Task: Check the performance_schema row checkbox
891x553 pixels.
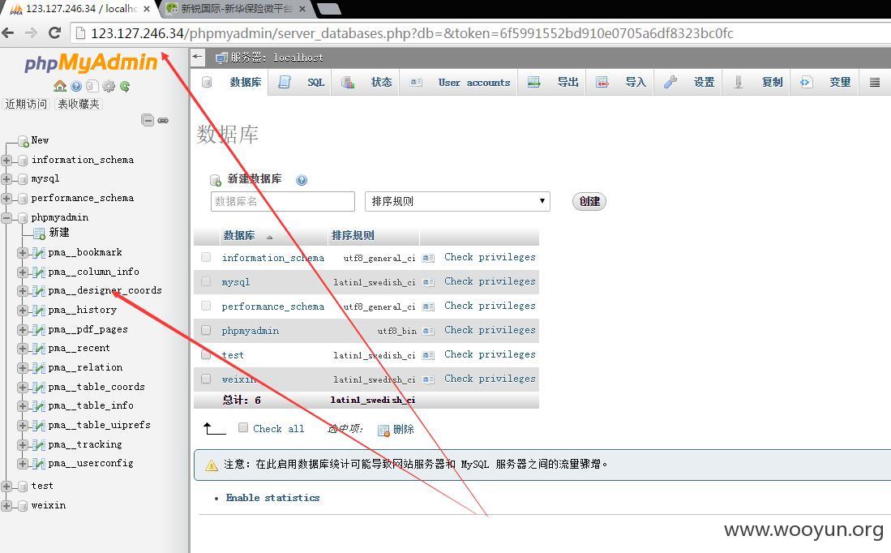Action: 206,306
